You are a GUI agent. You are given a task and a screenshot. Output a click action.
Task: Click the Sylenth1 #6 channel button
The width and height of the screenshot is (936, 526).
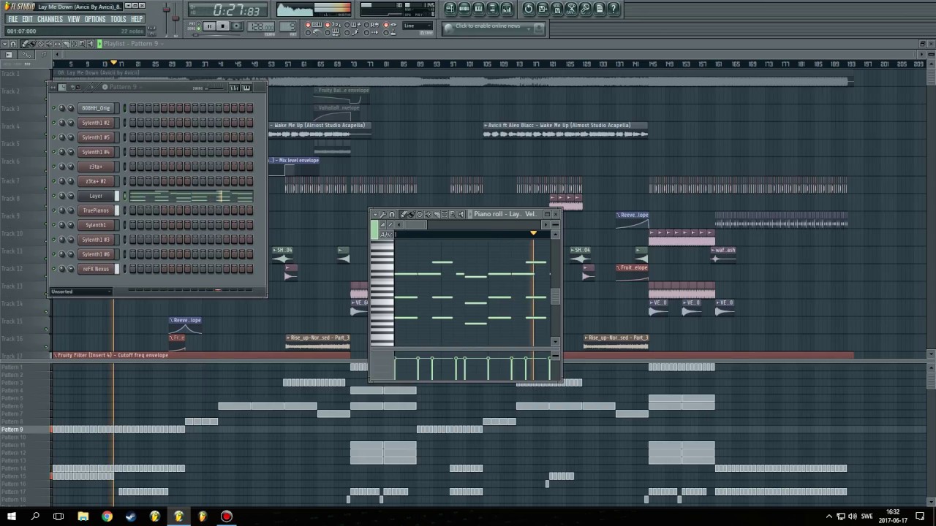[96, 254]
